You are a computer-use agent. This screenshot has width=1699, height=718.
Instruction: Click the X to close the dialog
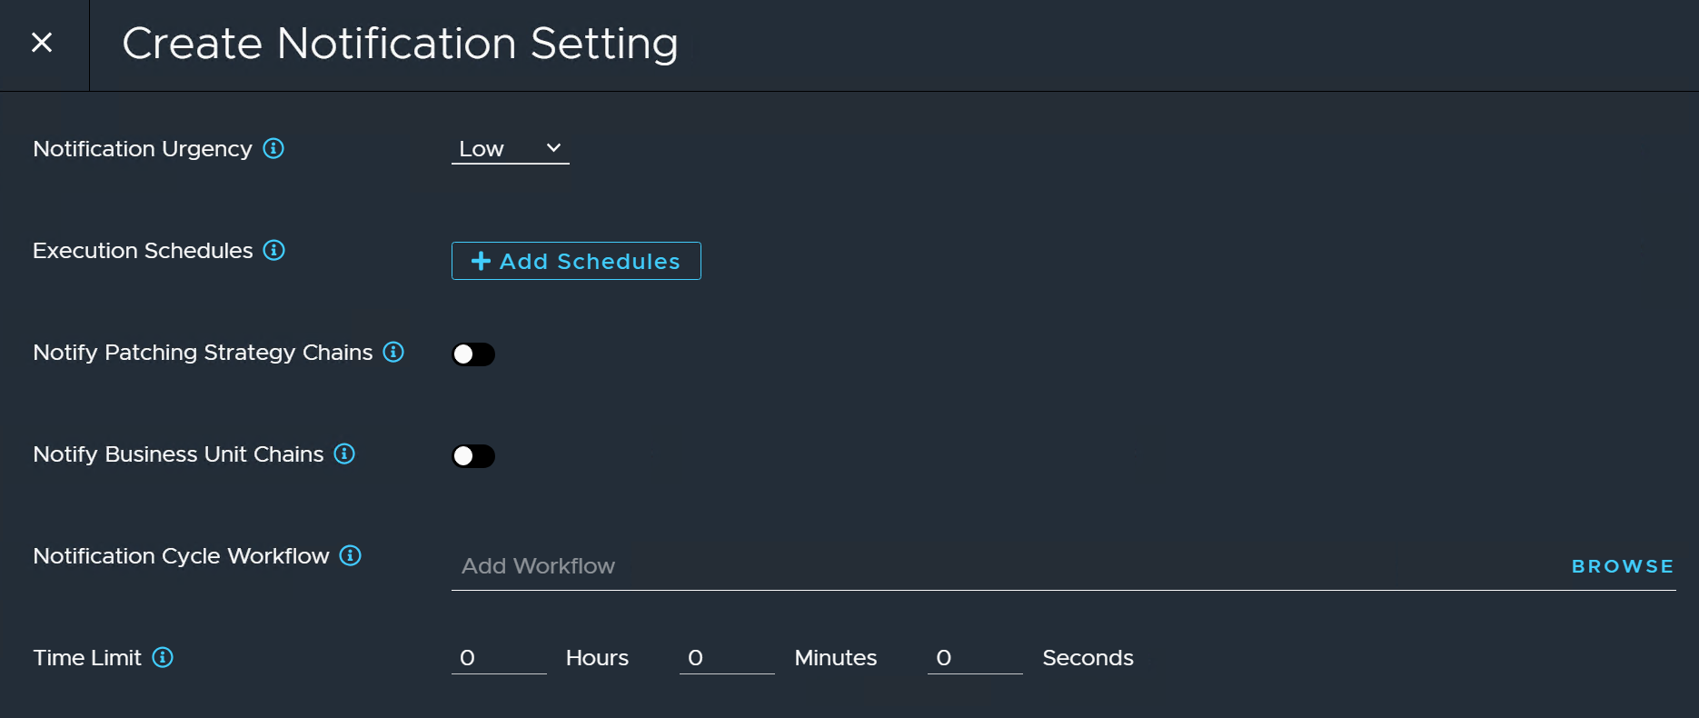click(x=42, y=43)
